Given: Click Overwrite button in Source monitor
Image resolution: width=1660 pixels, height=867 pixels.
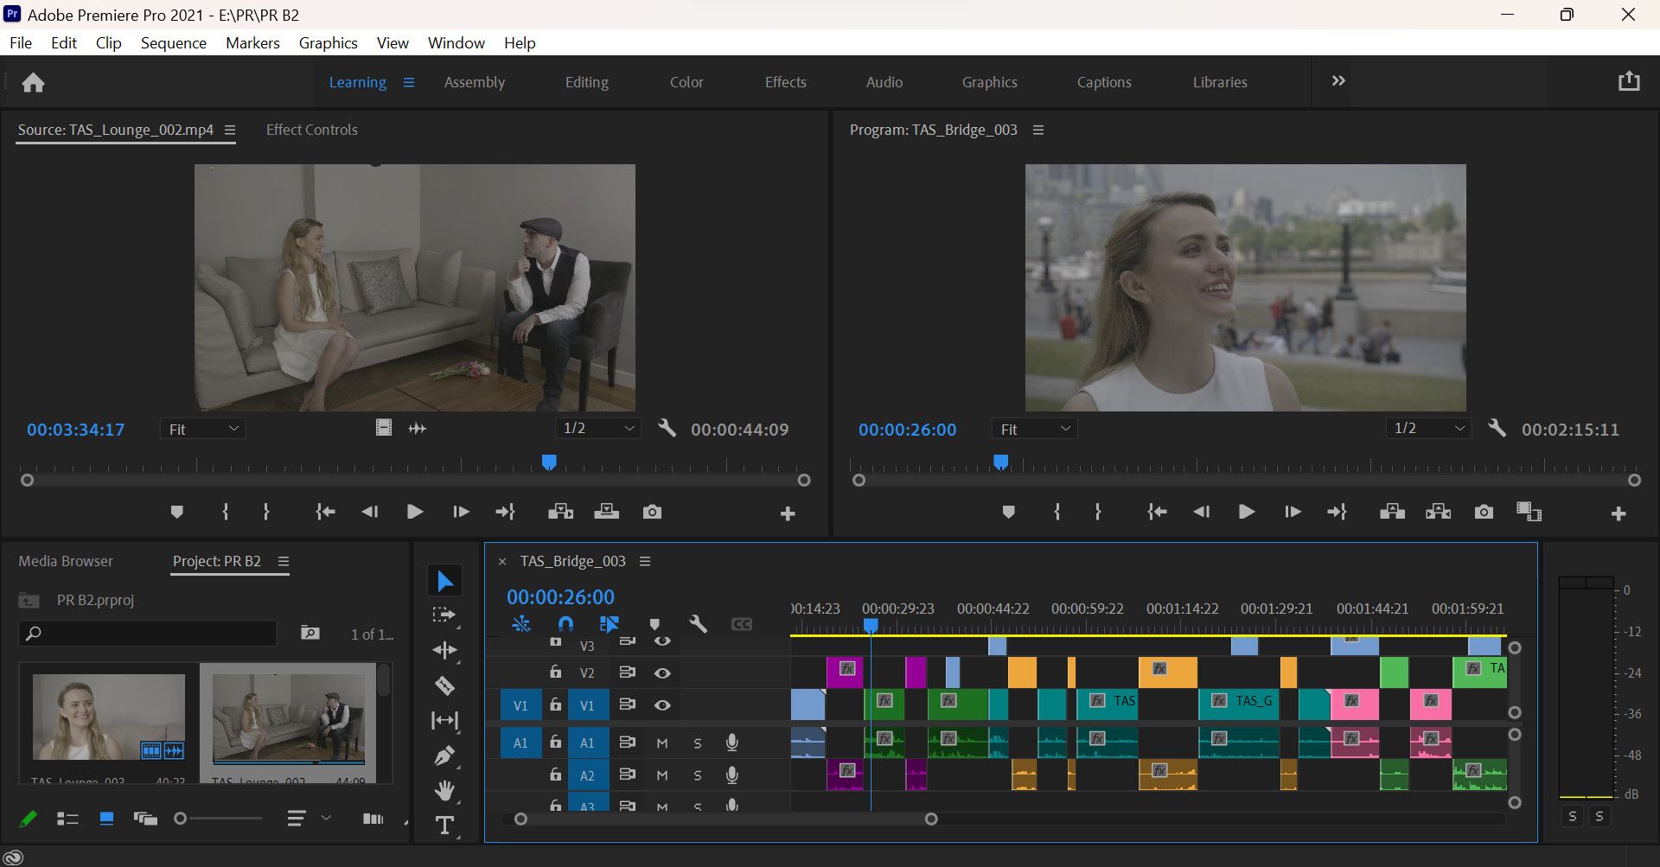Looking at the screenshot, I should [x=606, y=512].
